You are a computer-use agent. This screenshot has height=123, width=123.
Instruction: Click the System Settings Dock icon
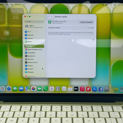(x=107, y=89)
